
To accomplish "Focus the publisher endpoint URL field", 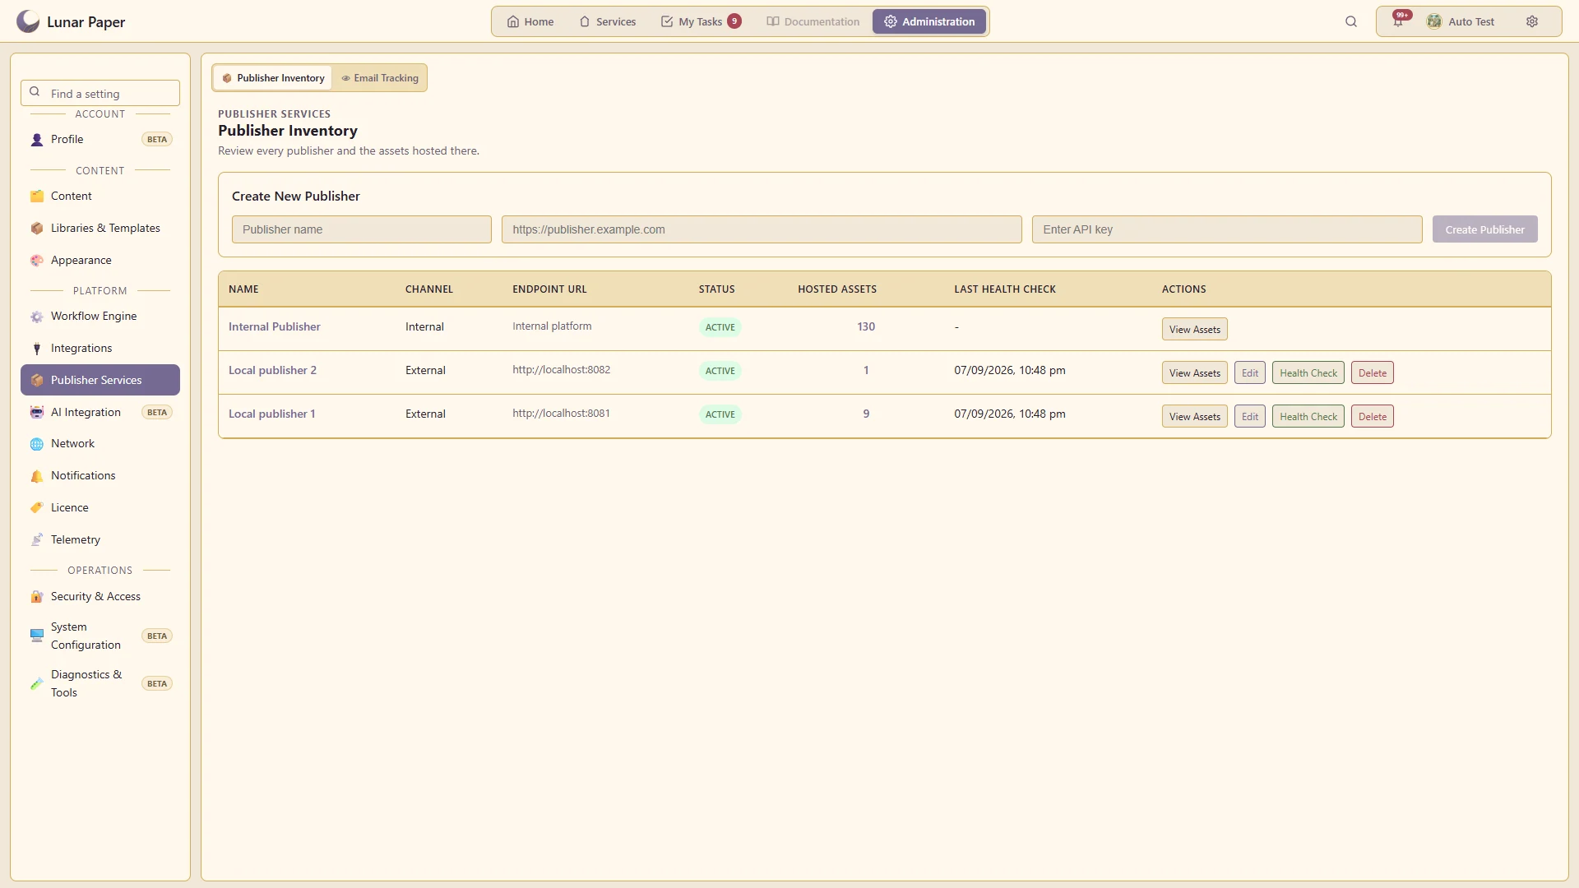I will (762, 229).
